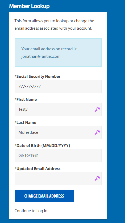Click the jonathan@rantnc.com email text
The width and height of the screenshot is (125, 223).
click(x=41, y=56)
